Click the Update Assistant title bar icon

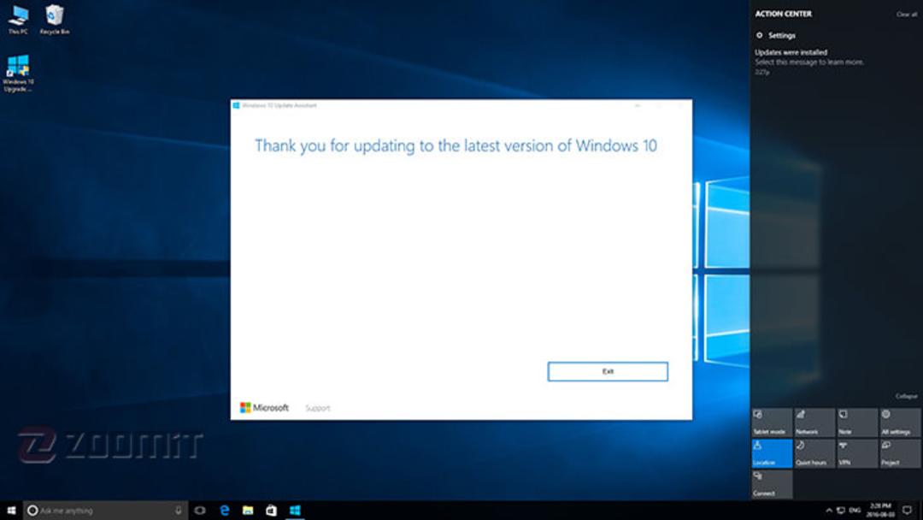coord(236,105)
